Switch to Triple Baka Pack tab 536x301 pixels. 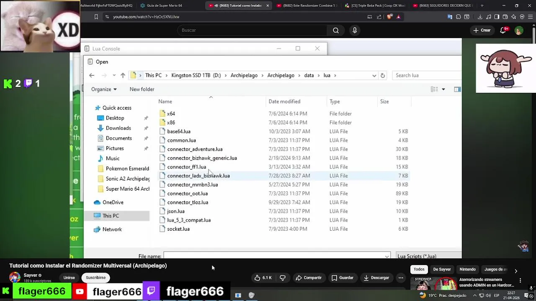point(375,5)
